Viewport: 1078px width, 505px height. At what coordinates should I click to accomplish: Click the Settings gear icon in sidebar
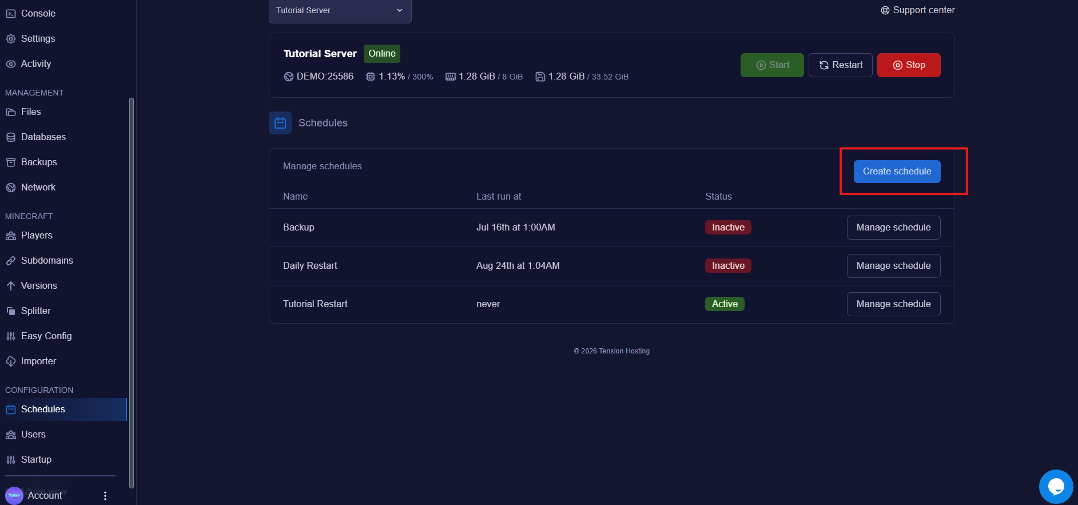pyautogui.click(x=11, y=38)
